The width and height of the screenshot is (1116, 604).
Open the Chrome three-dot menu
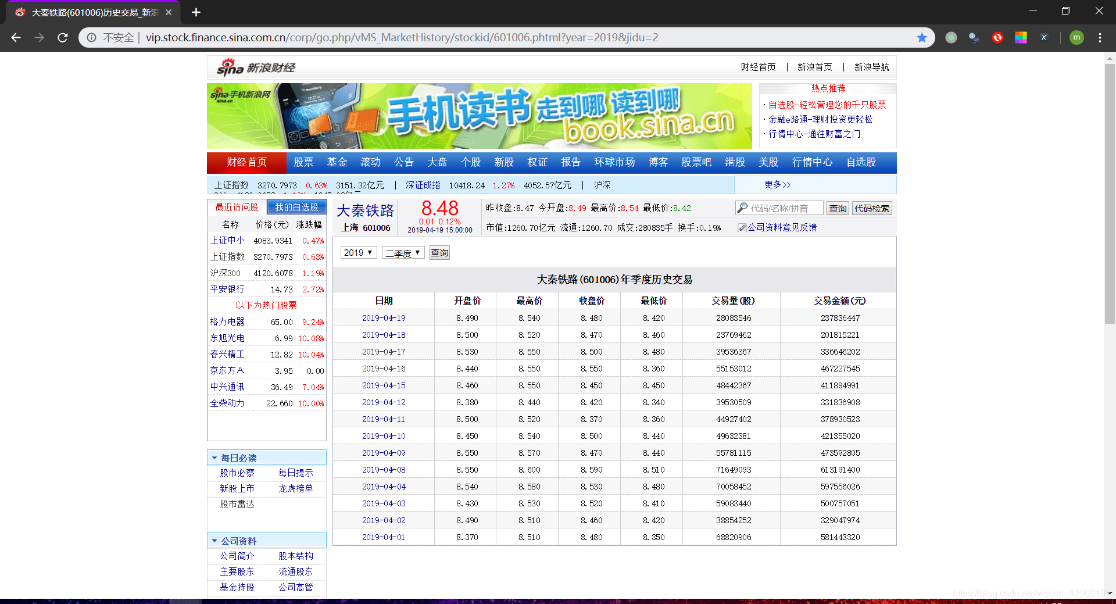(x=1100, y=38)
